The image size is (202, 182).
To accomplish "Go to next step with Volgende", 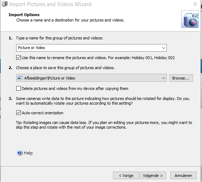I will 153,175.
